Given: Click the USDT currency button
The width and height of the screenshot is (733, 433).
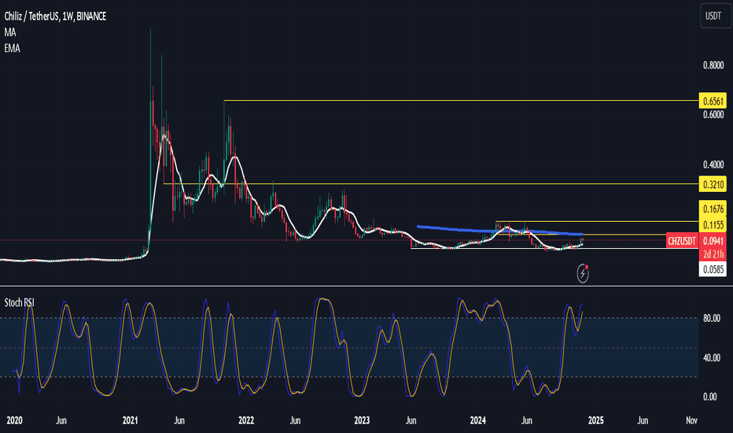Looking at the screenshot, I should click(x=715, y=16).
